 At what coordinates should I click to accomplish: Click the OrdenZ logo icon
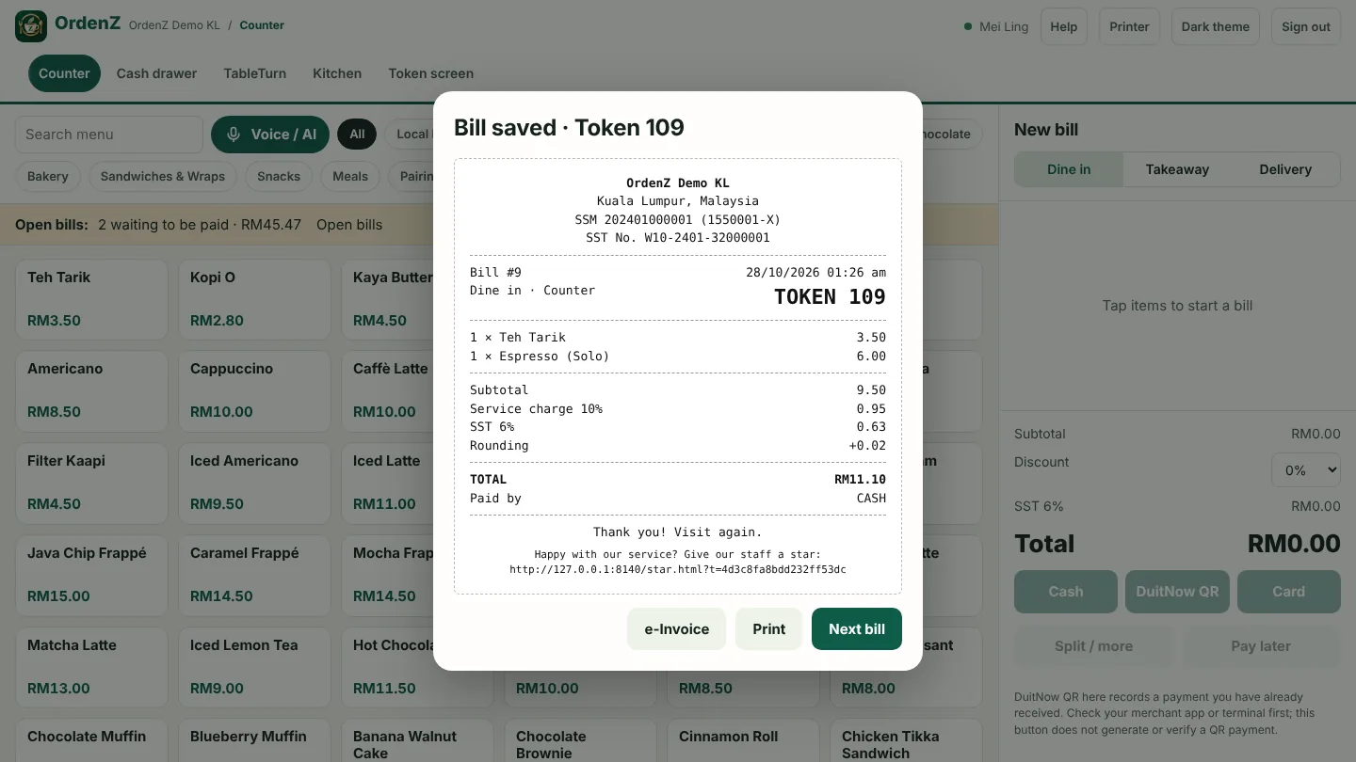[x=31, y=26]
